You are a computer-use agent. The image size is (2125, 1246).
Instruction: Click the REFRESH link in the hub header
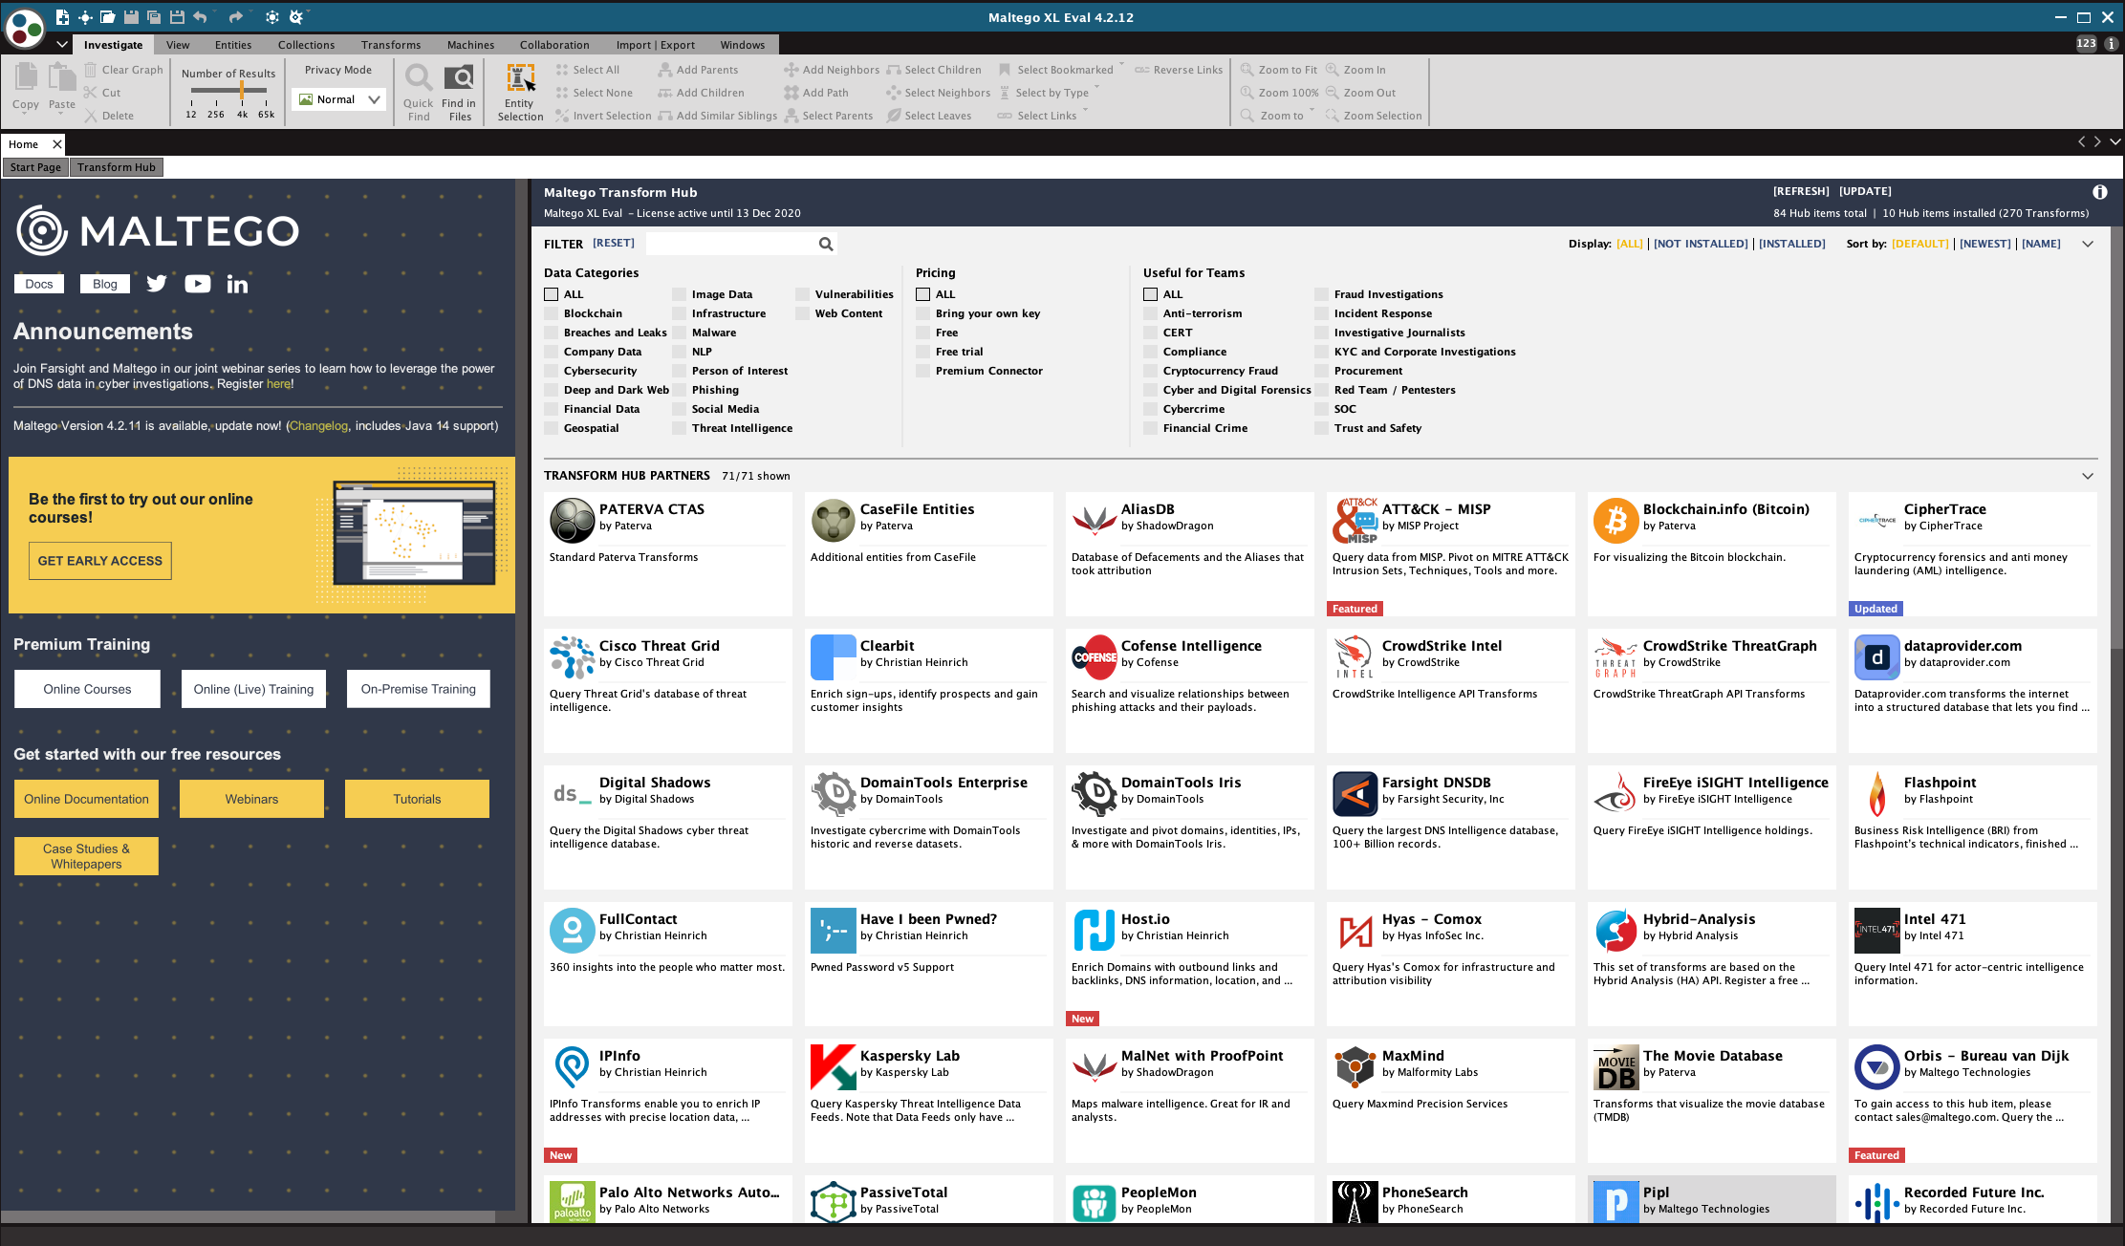click(x=1801, y=191)
